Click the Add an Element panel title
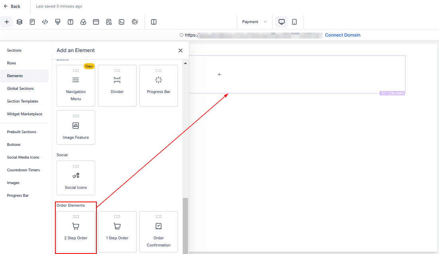The image size is (439, 254). pos(76,50)
